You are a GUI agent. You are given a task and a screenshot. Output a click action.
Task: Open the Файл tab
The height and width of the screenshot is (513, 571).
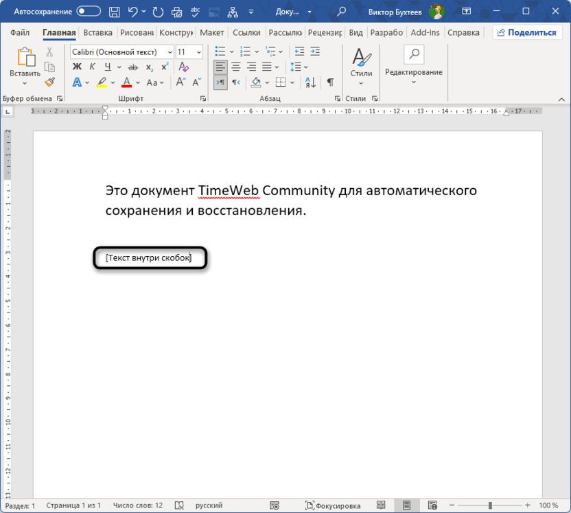pos(20,32)
